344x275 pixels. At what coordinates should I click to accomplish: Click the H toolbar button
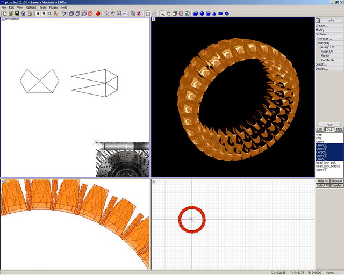(38, 13)
